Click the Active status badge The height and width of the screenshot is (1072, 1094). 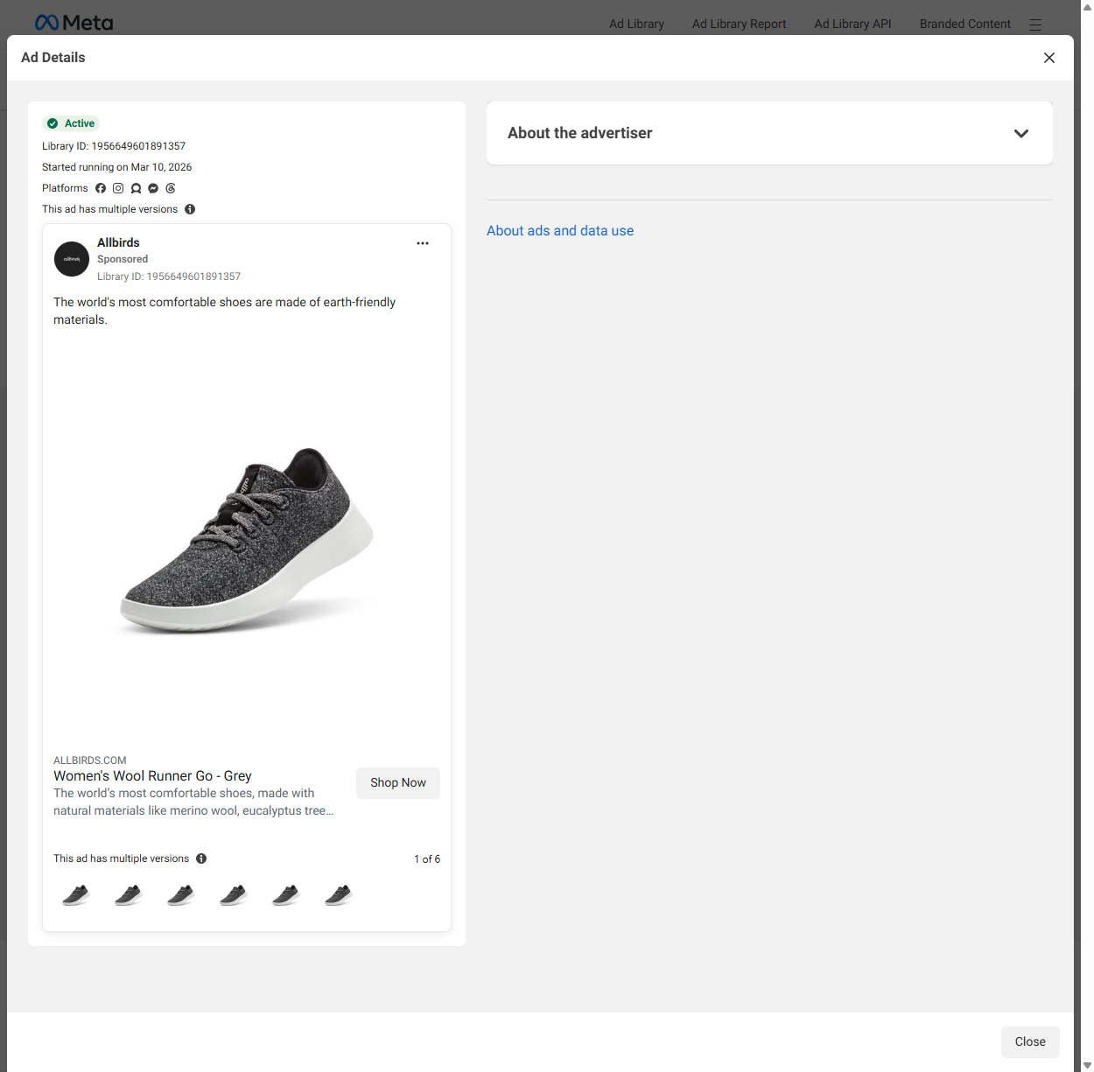(72, 123)
